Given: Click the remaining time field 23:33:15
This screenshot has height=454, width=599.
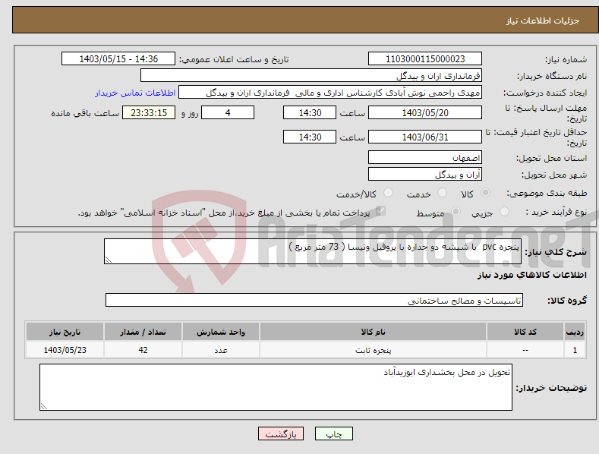Looking at the screenshot, I should click(x=149, y=112).
